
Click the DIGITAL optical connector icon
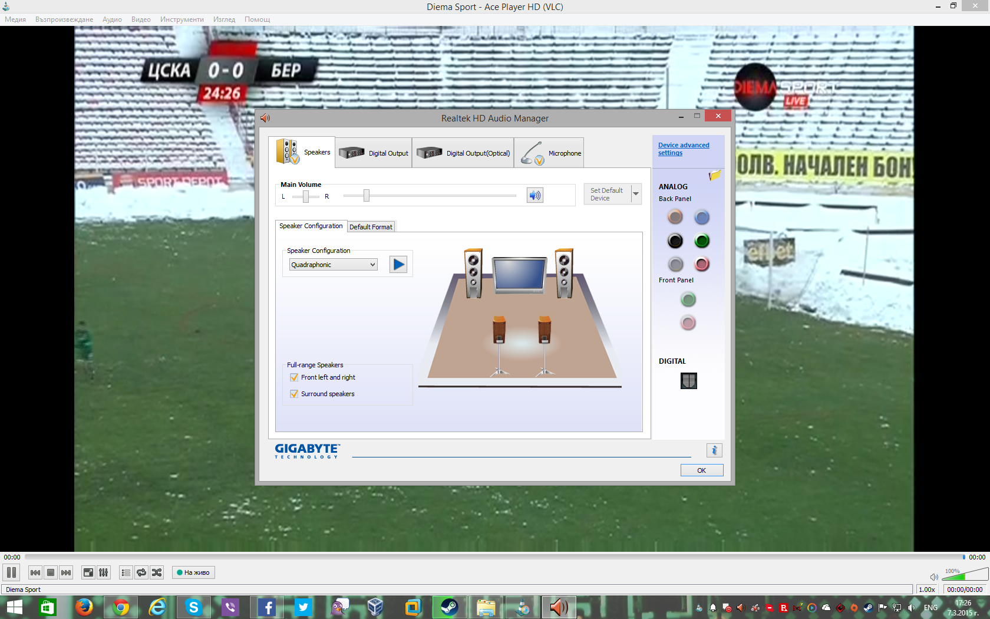[x=689, y=381]
